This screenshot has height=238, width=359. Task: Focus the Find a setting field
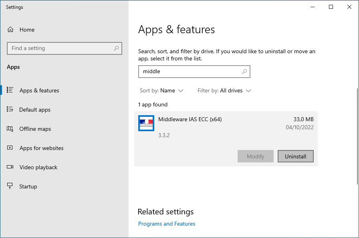60,48
